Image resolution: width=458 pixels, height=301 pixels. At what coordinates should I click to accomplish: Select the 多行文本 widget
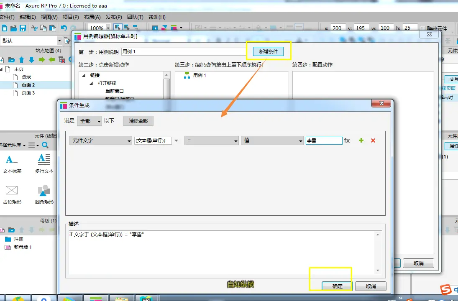[44, 163]
